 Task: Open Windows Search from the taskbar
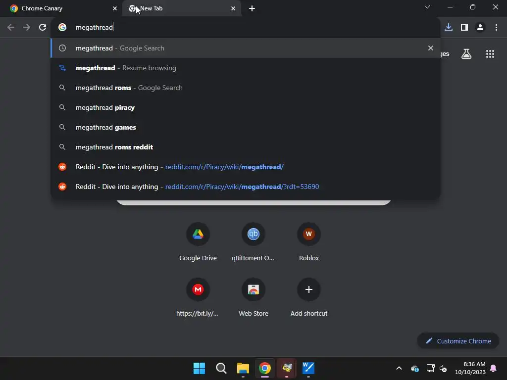pyautogui.click(x=221, y=368)
